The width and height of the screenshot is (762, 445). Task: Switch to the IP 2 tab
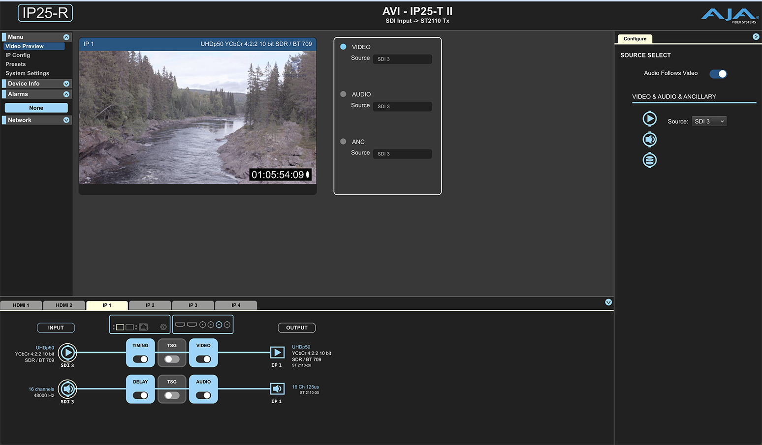click(x=150, y=305)
